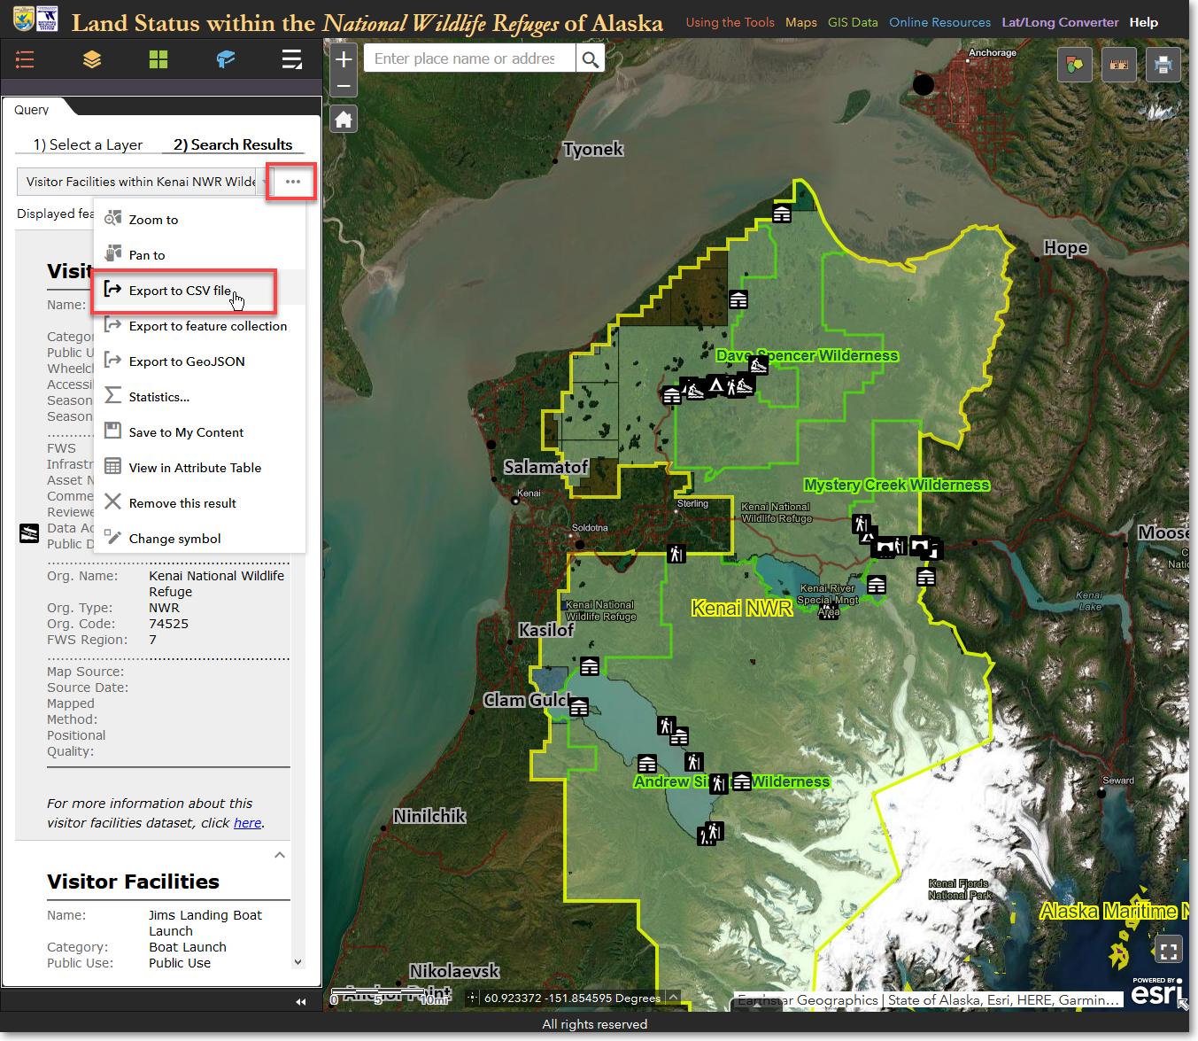This screenshot has height=1041, width=1198.
Task: Open the Legend panel icon
Action: [x=25, y=59]
